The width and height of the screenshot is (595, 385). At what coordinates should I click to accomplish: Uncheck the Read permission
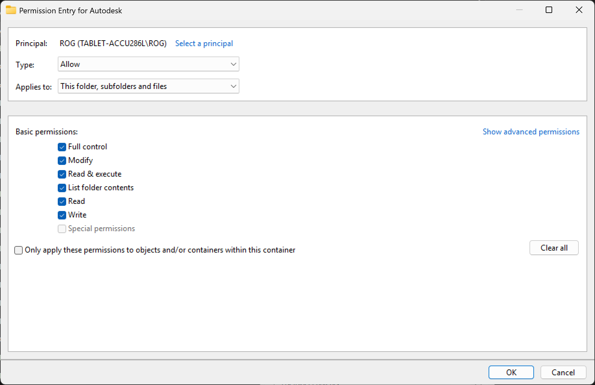[62, 201]
